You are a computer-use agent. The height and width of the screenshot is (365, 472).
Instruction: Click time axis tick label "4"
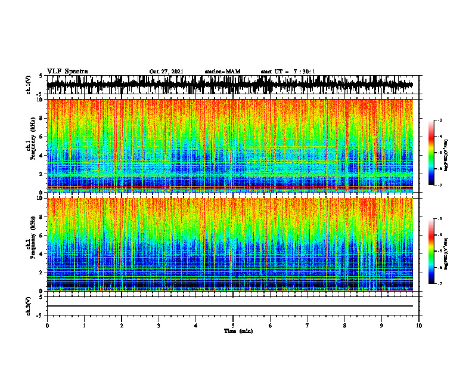point(196,326)
